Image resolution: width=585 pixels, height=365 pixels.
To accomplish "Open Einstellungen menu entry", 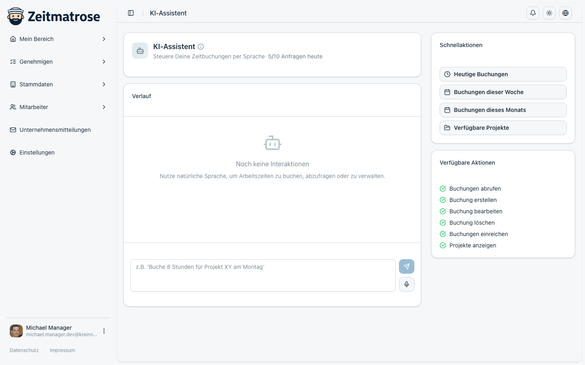I will [x=58, y=152].
